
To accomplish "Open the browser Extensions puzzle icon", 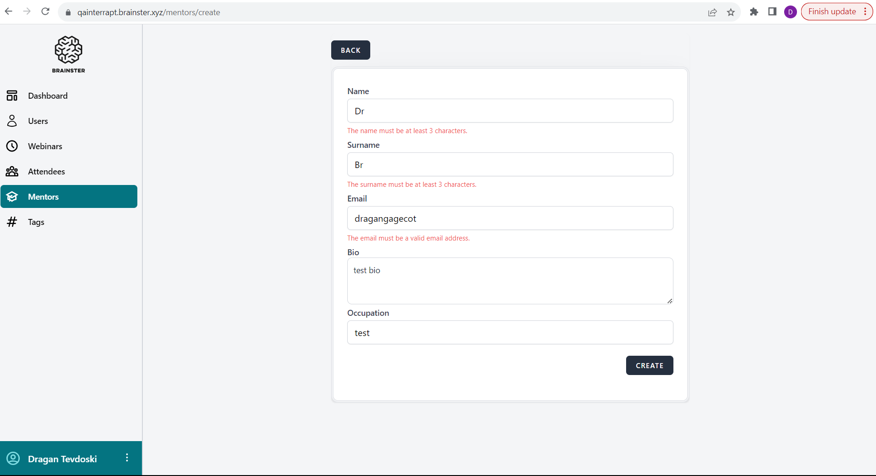I will (753, 12).
